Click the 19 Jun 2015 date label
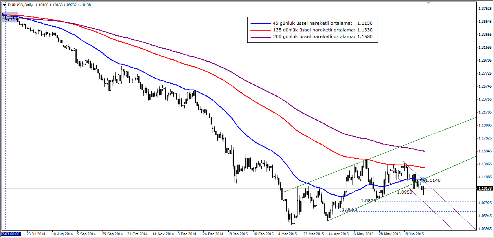Image resolution: width=494 pixels, height=238 pixels. (x=413, y=234)
